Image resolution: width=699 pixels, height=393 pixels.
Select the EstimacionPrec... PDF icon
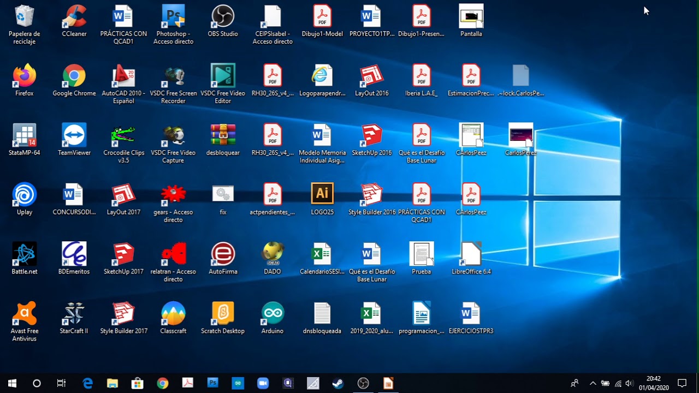pyautogui.click(x=471, y=76)
